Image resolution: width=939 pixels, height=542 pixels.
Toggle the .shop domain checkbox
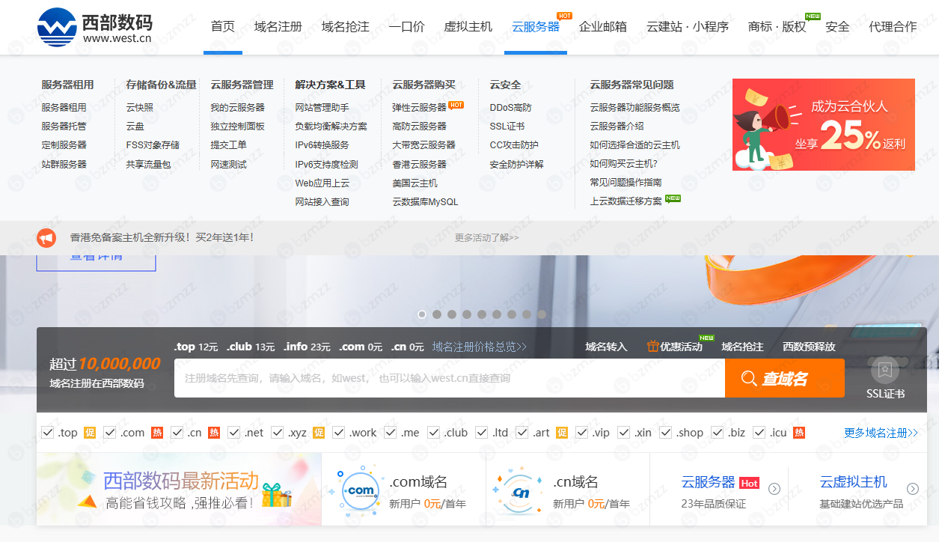click(665, 433)
